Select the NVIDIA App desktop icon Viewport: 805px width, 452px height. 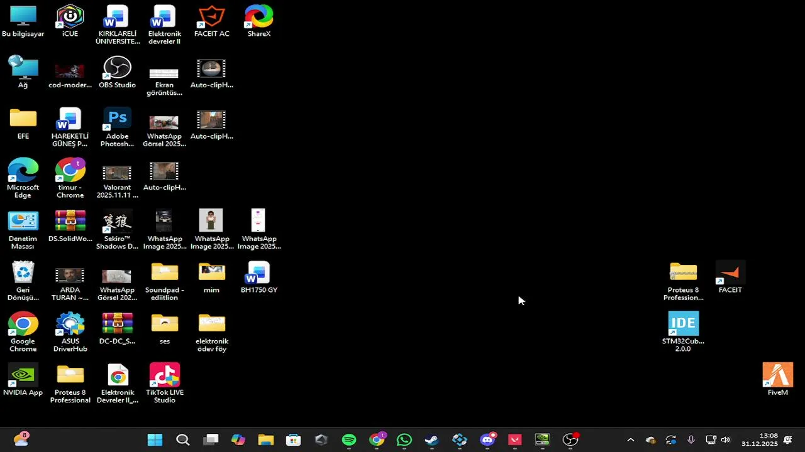tap(23, 380)
